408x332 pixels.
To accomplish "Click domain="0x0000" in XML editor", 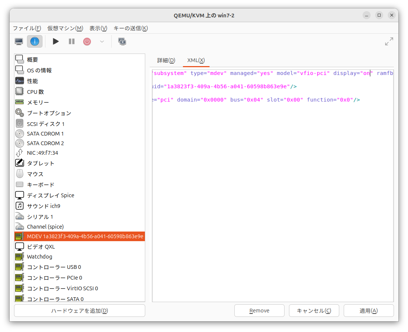I will point(202,100).
